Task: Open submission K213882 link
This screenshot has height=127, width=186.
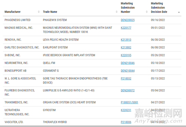Action: (126, 47)
